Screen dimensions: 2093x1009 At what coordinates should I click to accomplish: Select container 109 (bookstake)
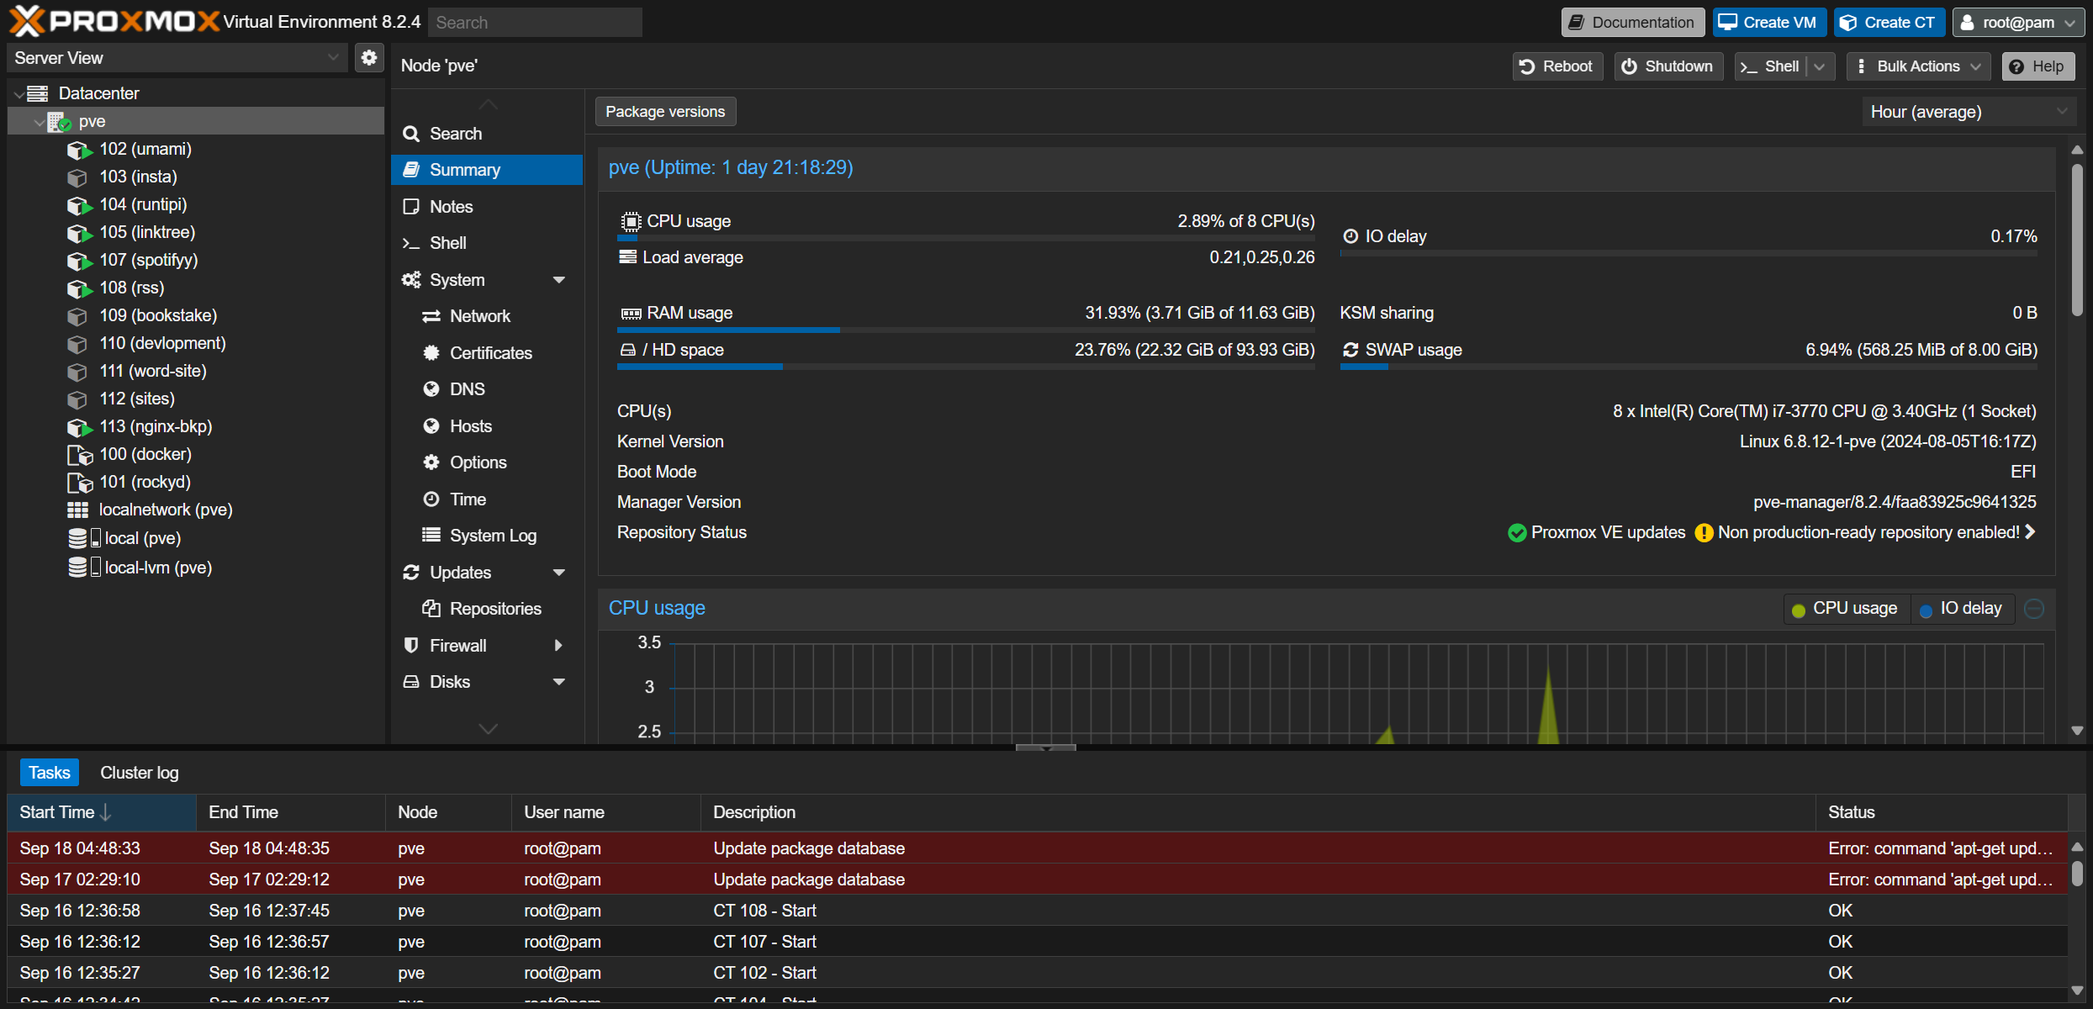tap(158, 315)
